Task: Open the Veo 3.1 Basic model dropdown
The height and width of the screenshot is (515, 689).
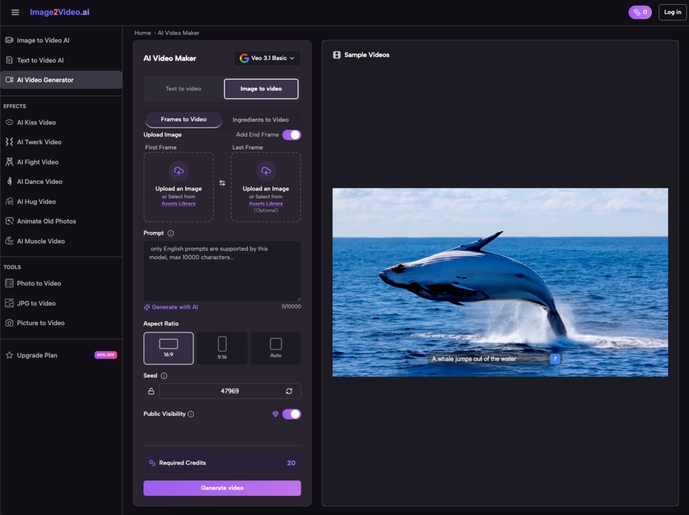Action: tap(268, 58)
